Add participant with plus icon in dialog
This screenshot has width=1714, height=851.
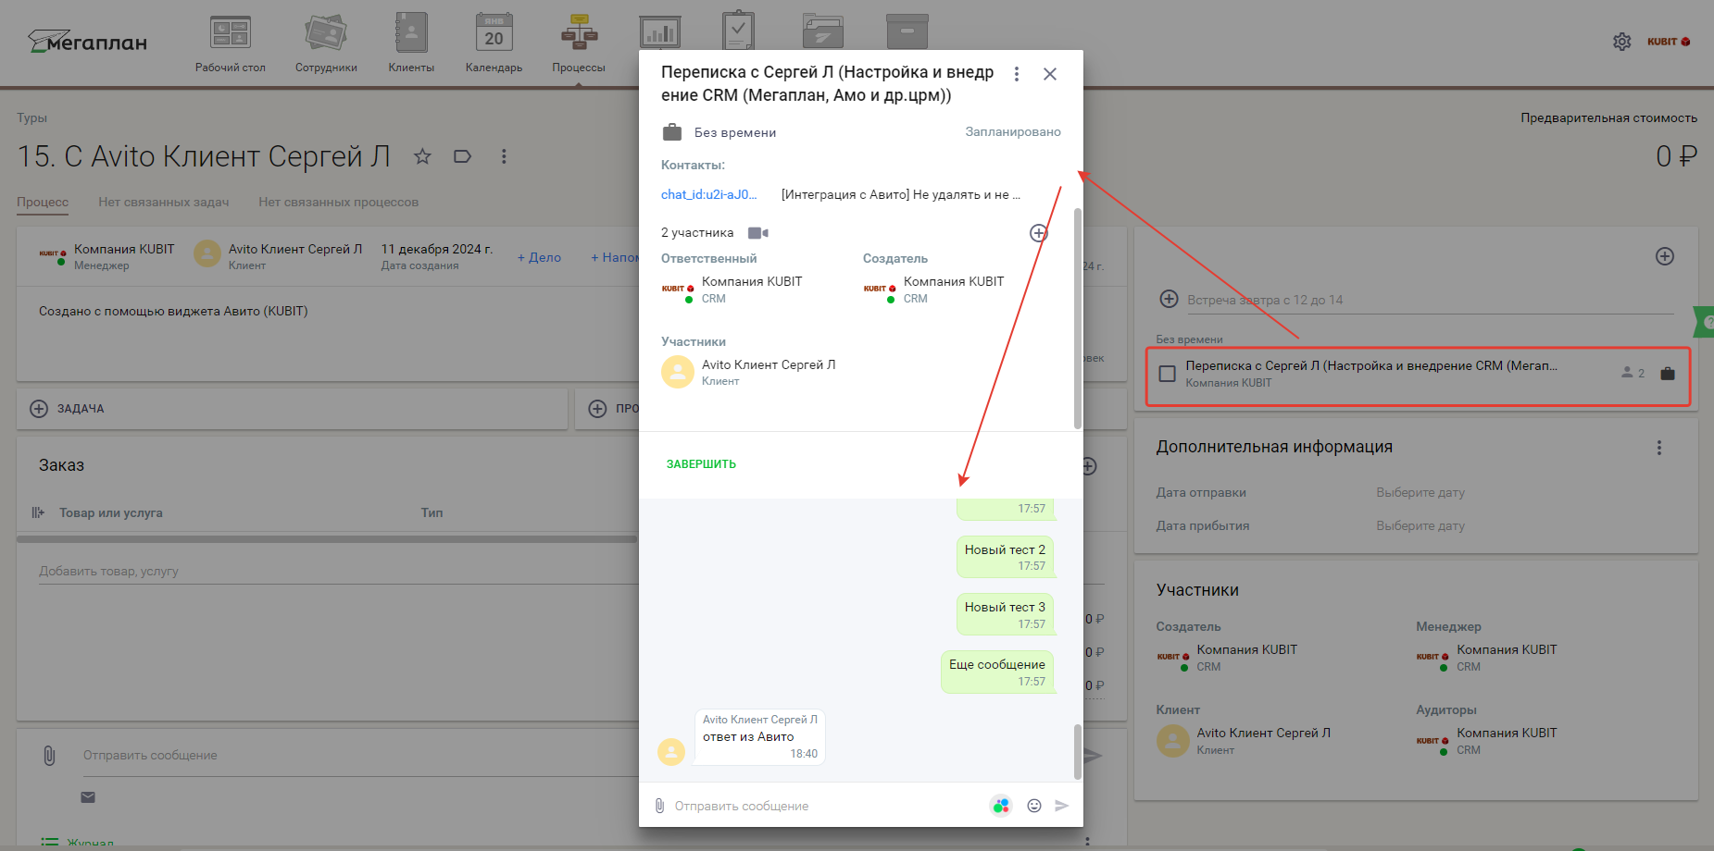(1039, 233)
